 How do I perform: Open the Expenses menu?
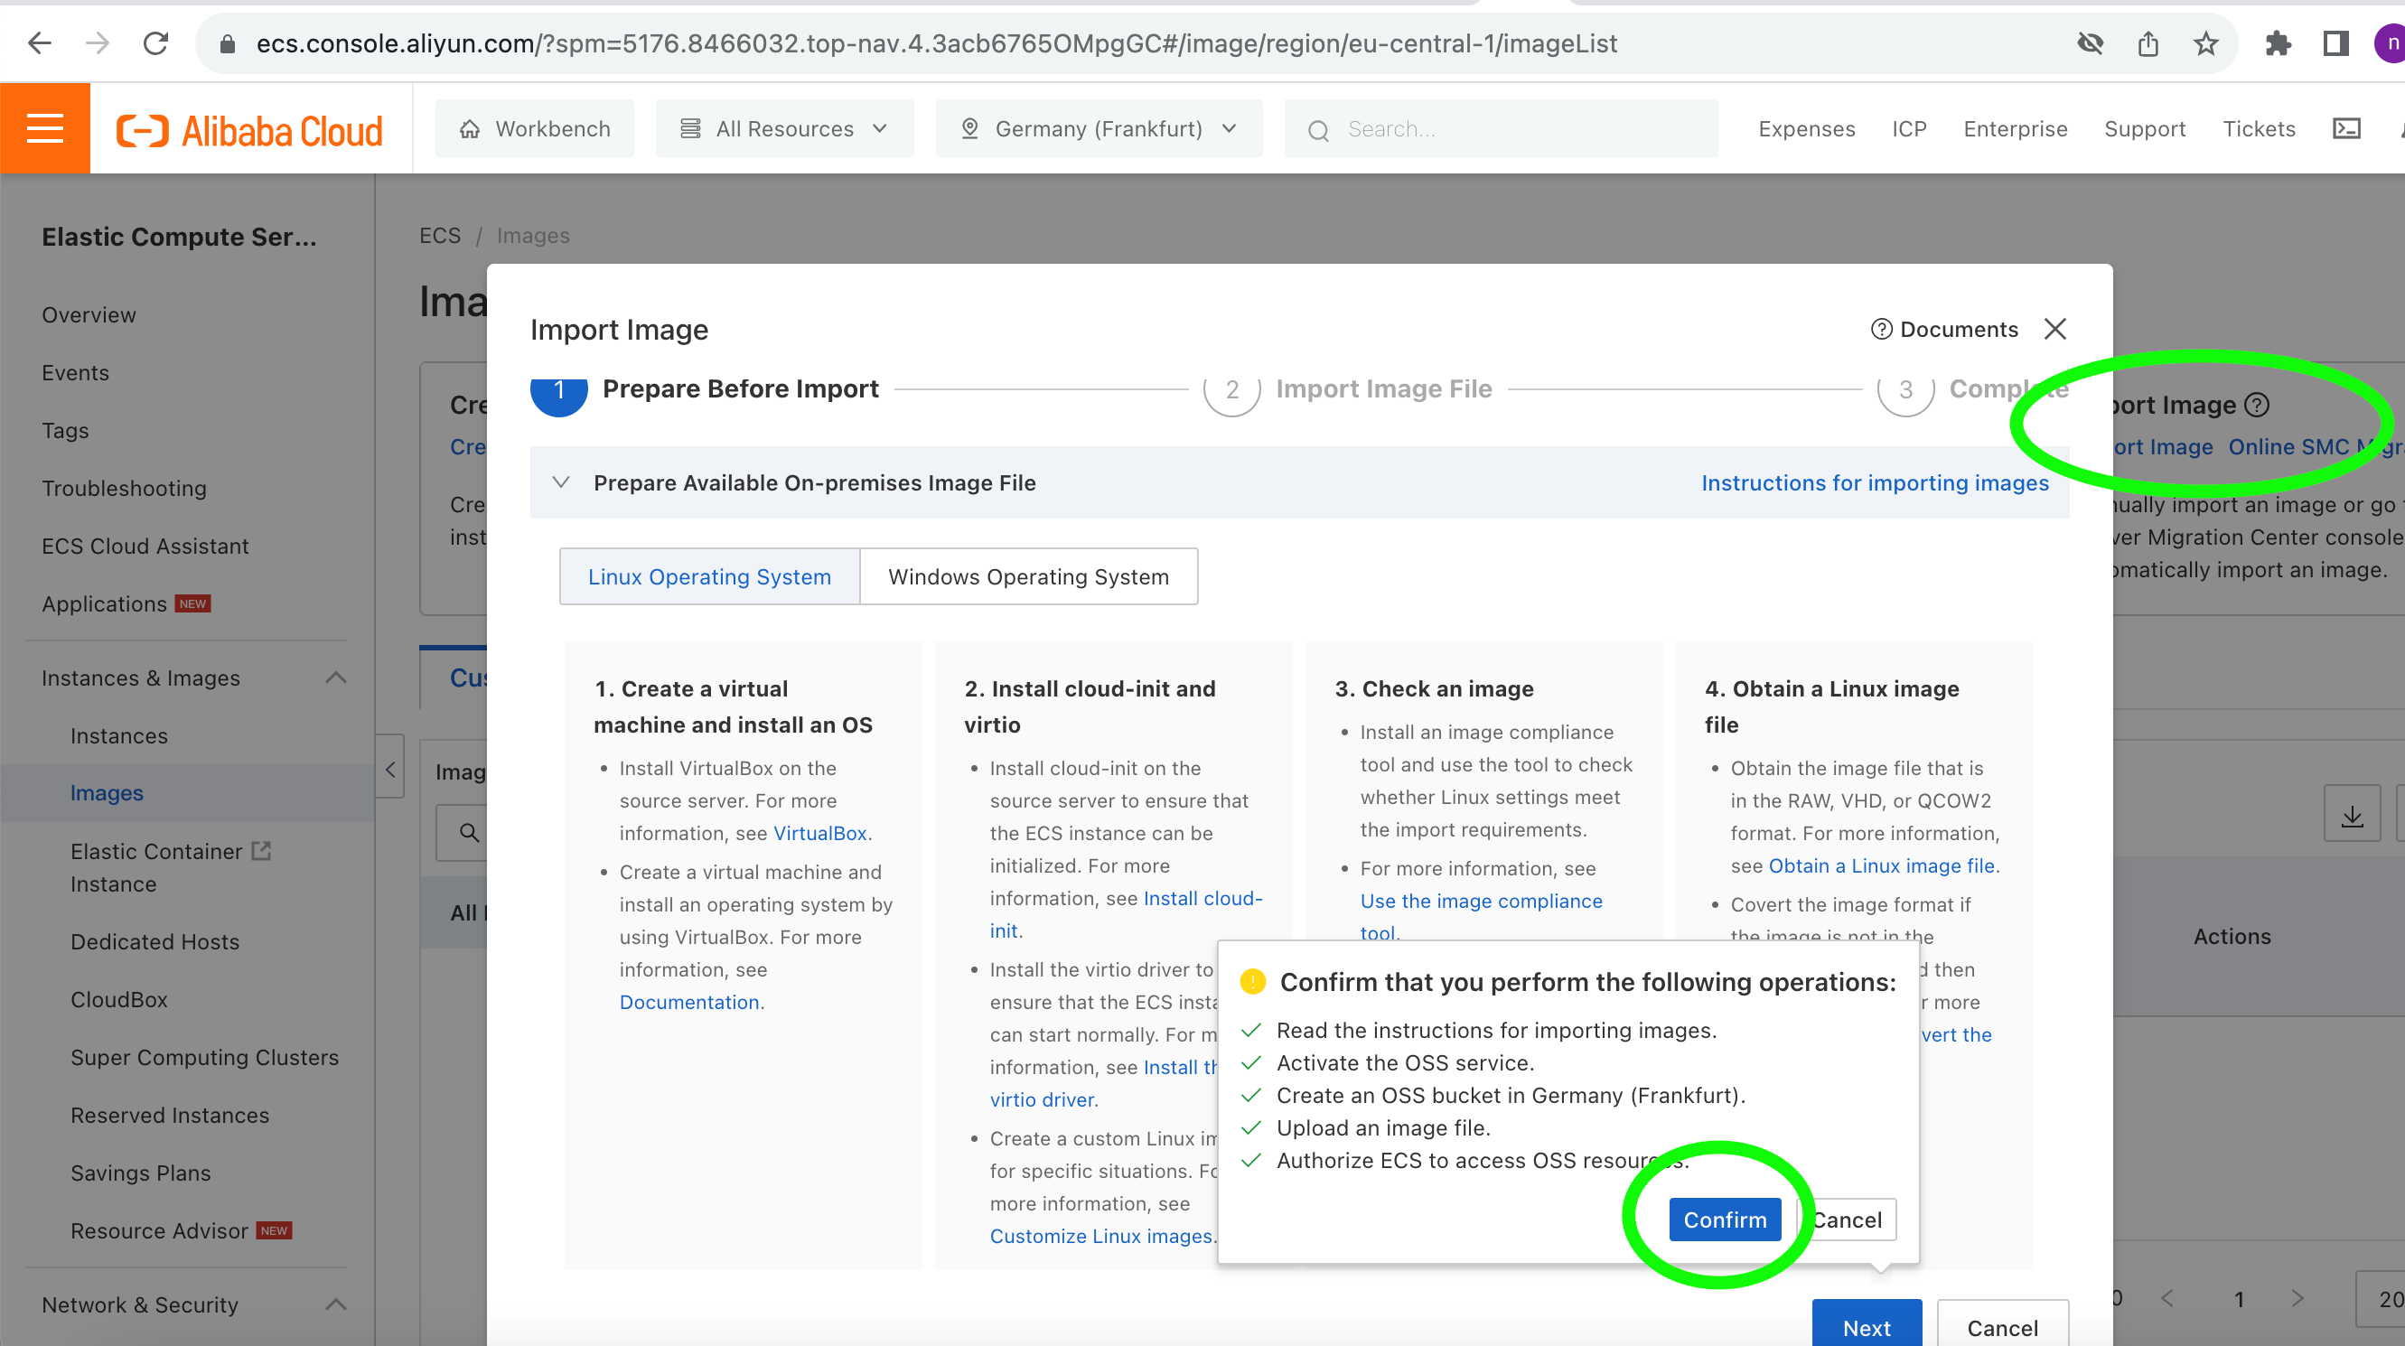(1806, 129)
